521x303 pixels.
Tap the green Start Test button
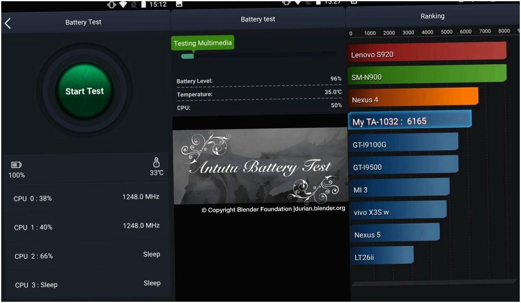pyautogui.click(x=84, y=91)
